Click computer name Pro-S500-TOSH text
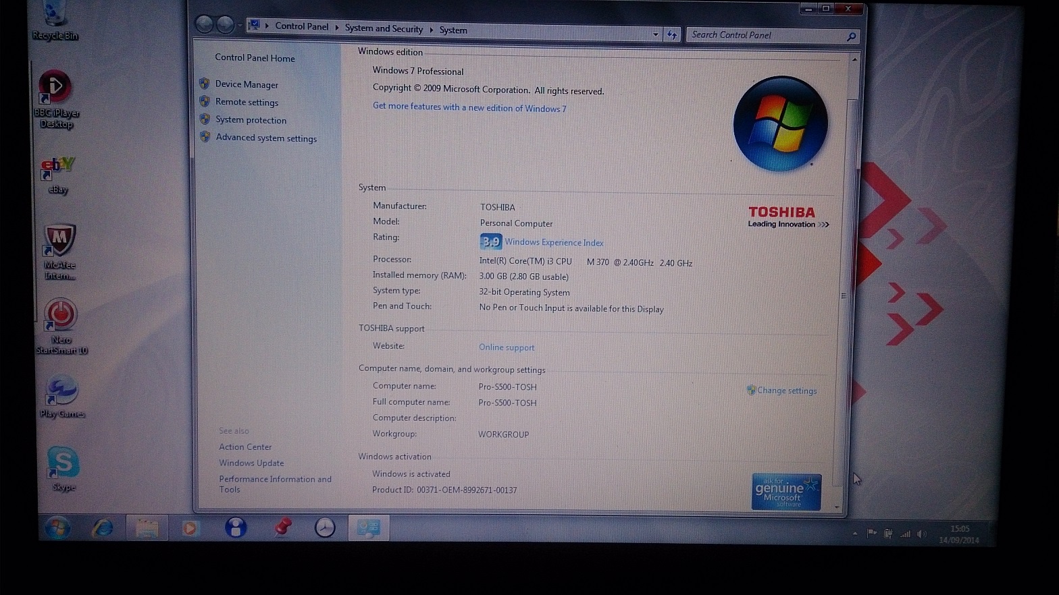 pyautogui.click(x=507, y=387)
